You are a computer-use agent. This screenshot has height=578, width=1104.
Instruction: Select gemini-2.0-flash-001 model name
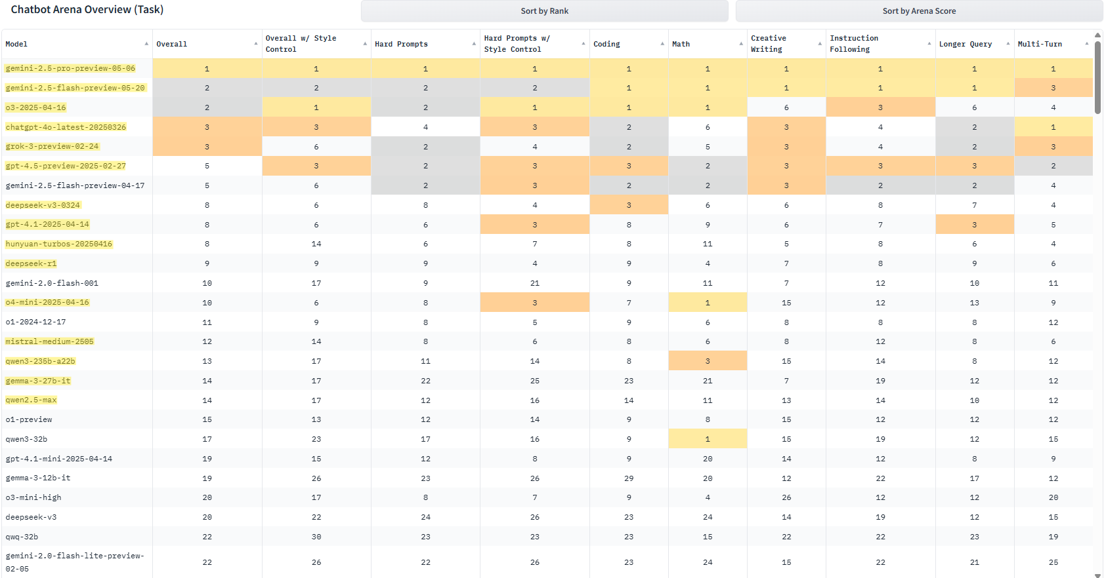[x=52, y=283]
